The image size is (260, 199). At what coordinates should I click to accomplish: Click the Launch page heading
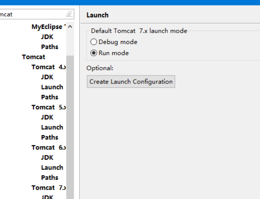point(98,15)
